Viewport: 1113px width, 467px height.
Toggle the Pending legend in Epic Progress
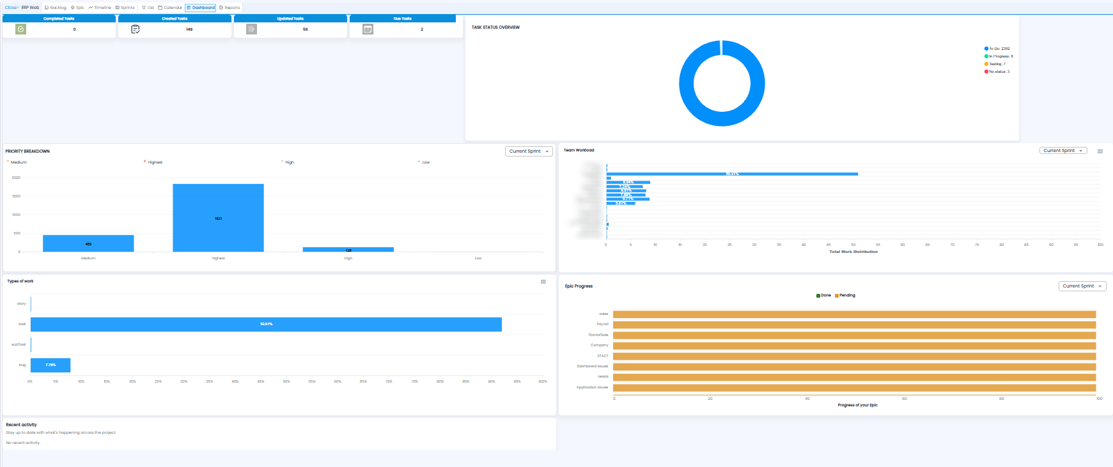844,295
